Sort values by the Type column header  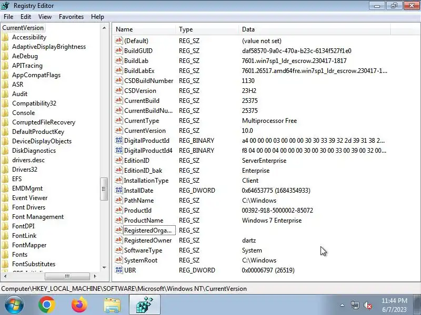207,29
